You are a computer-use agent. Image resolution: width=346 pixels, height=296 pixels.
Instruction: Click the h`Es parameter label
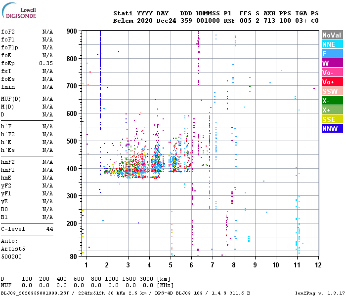(x=8, y=150)
